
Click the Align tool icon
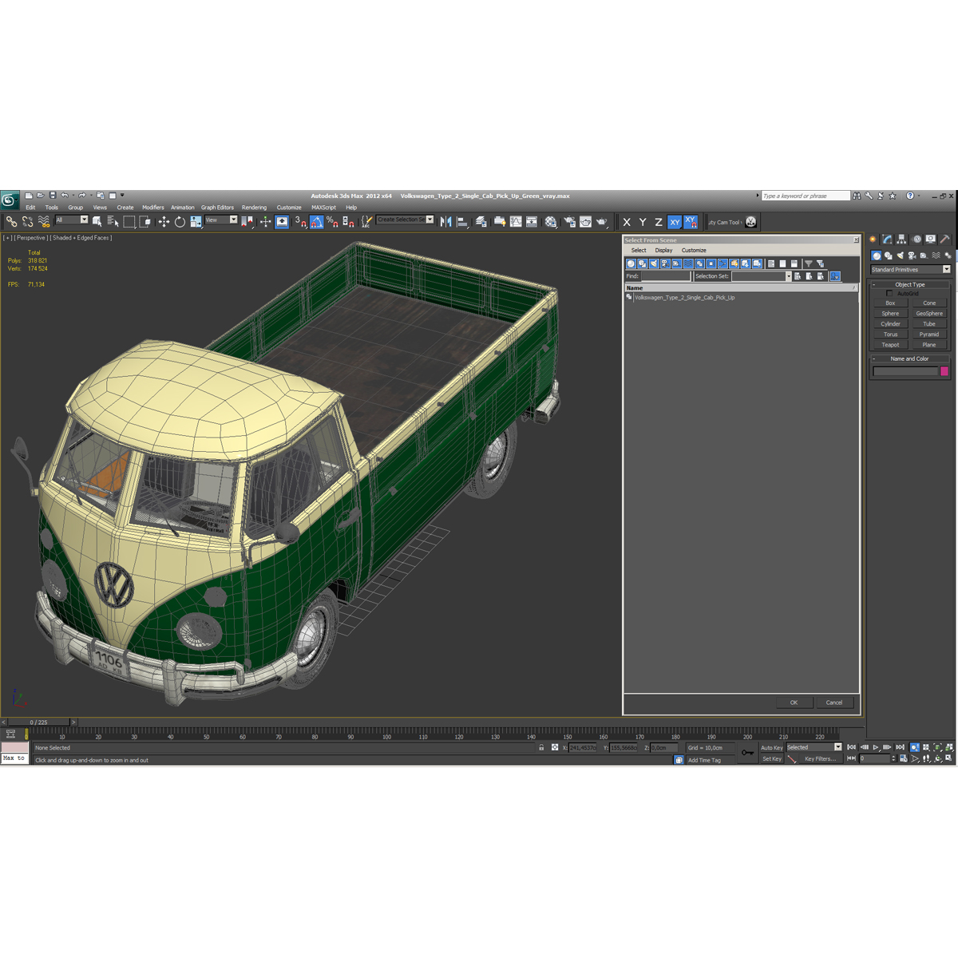pos(463,221)
